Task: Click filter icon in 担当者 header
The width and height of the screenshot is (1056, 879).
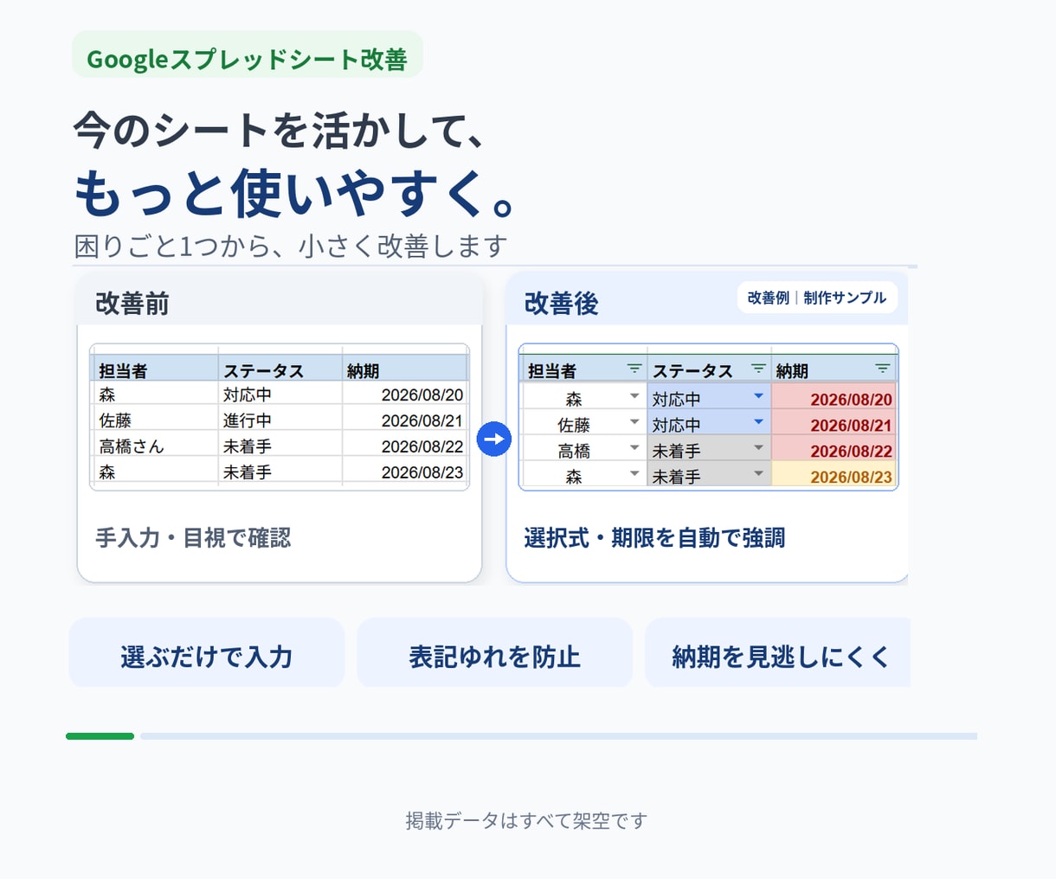Action: point(634,369)
